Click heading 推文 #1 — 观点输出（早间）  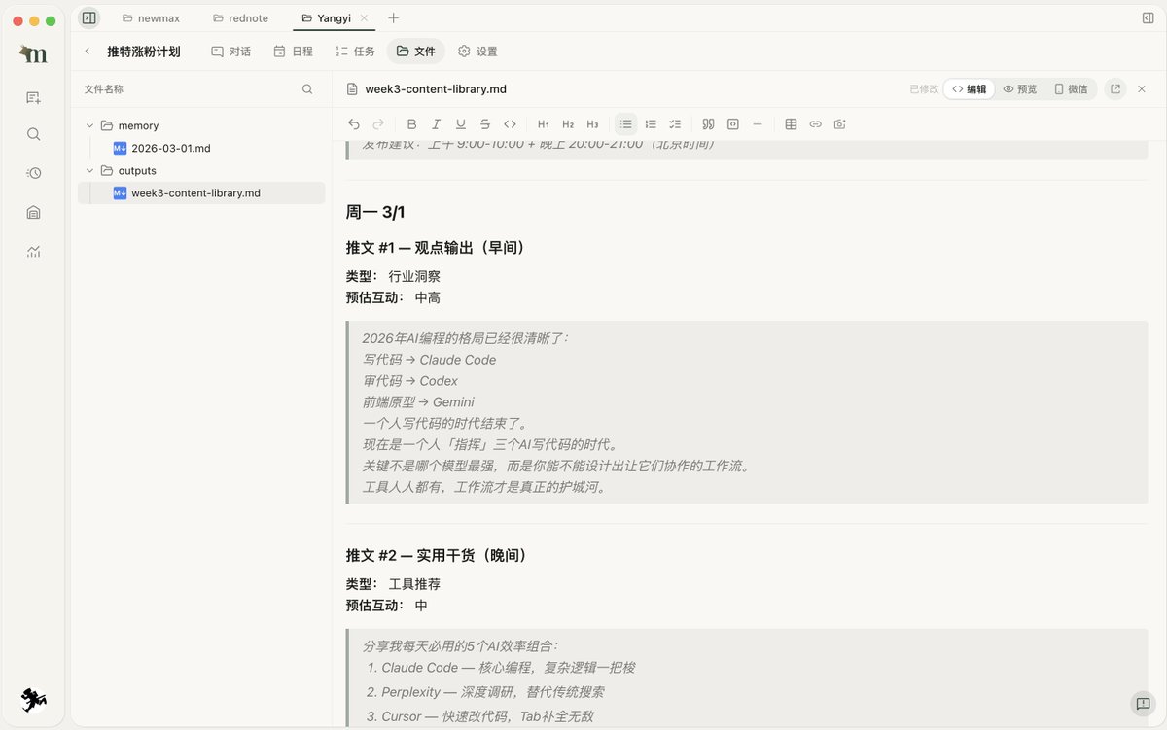436,248
